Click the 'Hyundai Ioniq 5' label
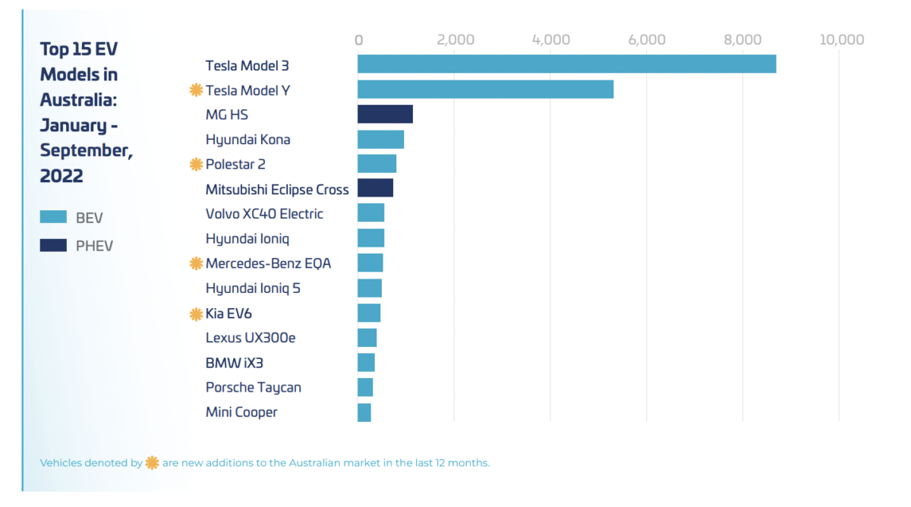911x507 pixels. coord(253,288)
